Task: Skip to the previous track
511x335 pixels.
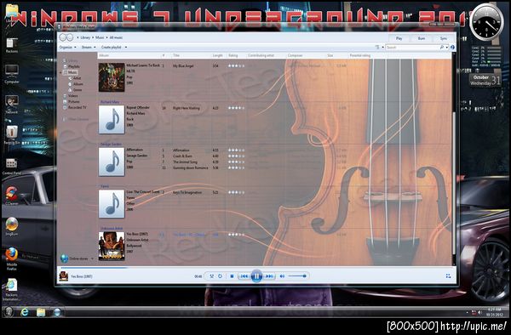Action: click(x=244, y=276)
